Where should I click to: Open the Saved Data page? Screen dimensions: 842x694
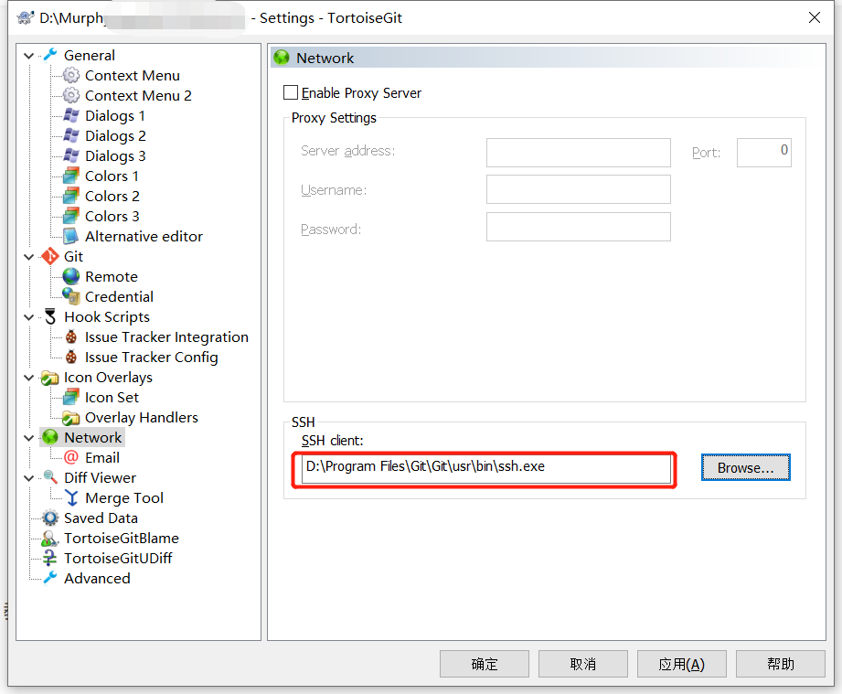pyautogui.click(x=101, y=518)
